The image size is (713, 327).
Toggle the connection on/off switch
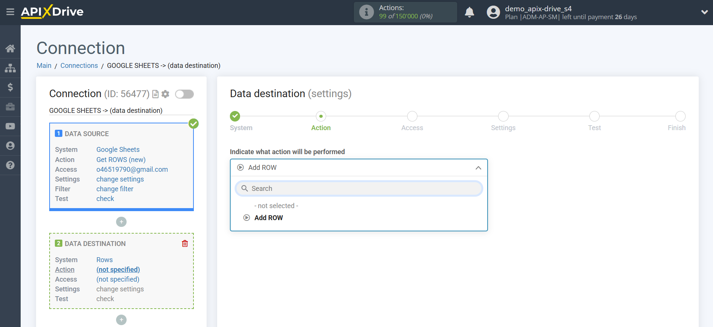coord(184,94)
